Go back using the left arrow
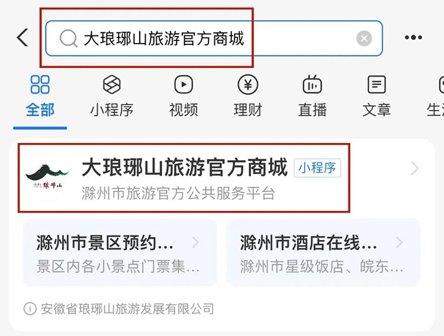Viewport: 444px width, 336px height. [22, 37]
